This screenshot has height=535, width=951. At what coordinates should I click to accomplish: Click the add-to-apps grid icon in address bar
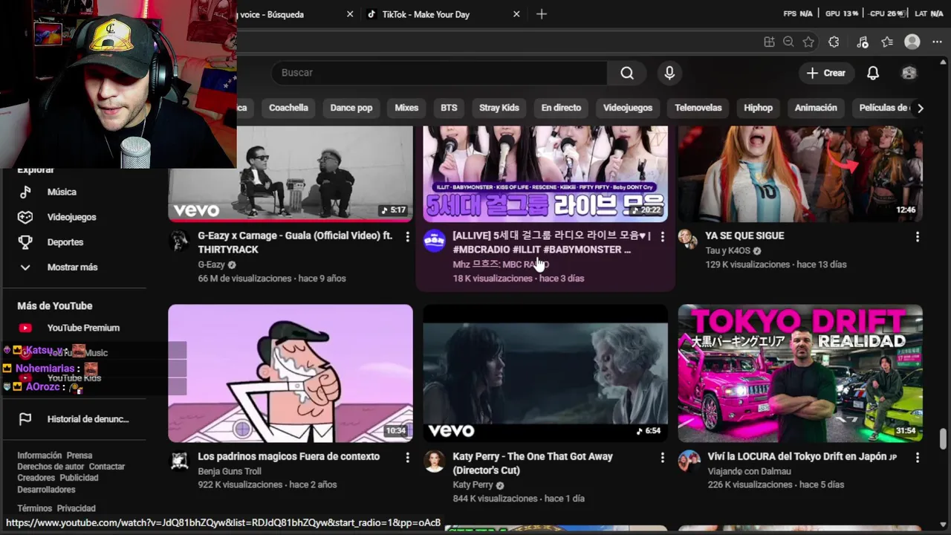point(769,42)
